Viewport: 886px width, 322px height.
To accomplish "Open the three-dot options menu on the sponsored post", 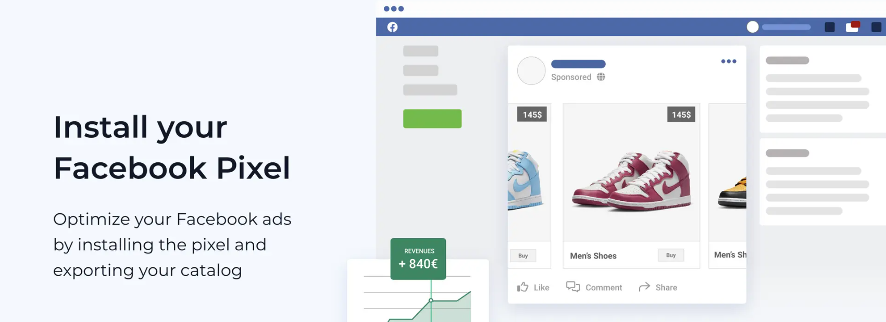I will point(729,61).
